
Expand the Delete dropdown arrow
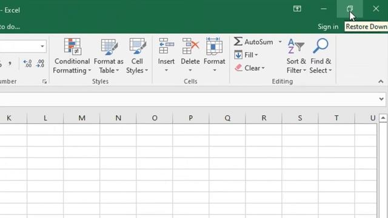[190, 70]
